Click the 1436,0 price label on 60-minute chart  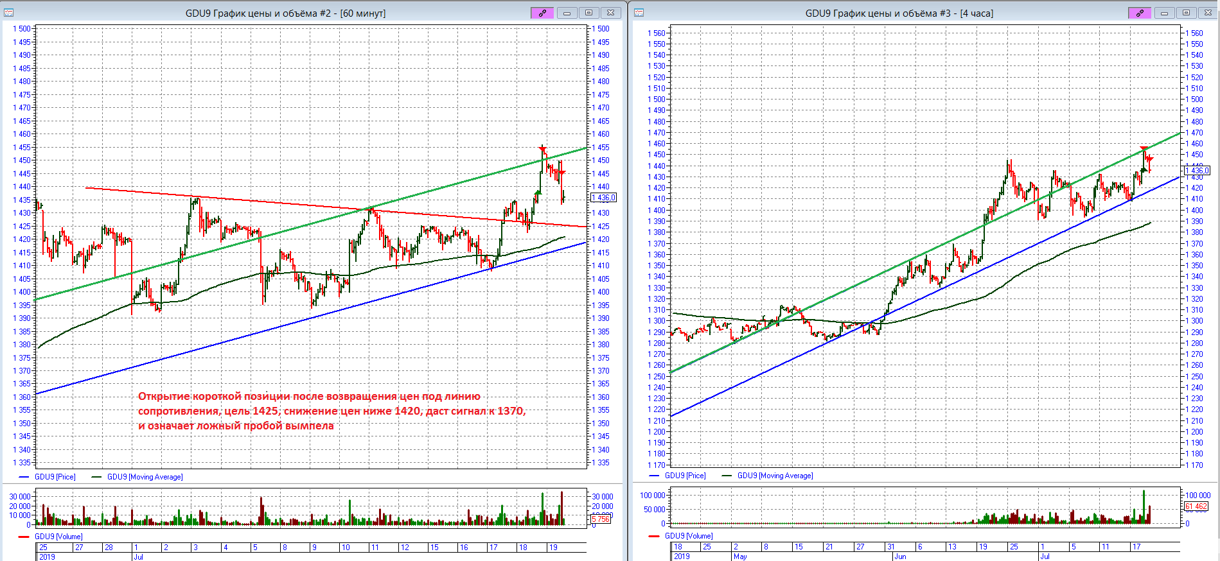[604, 198]
